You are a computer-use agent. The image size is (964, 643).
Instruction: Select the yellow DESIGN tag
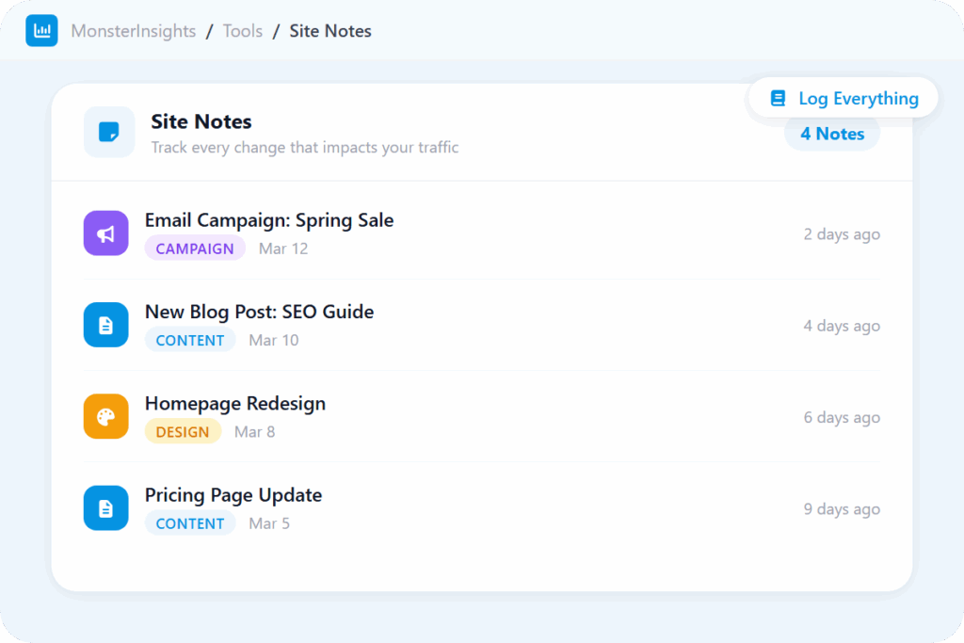(183, 431)
